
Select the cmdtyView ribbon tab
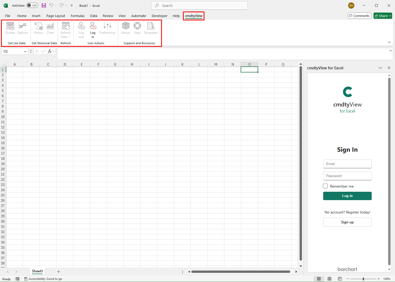click(x=194, y=16)
